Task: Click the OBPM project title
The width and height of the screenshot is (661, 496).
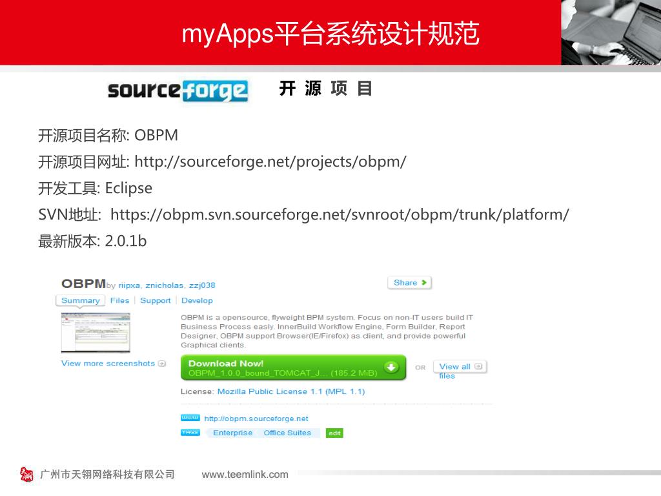Action: pyautogui.click(x=83, y=284)
